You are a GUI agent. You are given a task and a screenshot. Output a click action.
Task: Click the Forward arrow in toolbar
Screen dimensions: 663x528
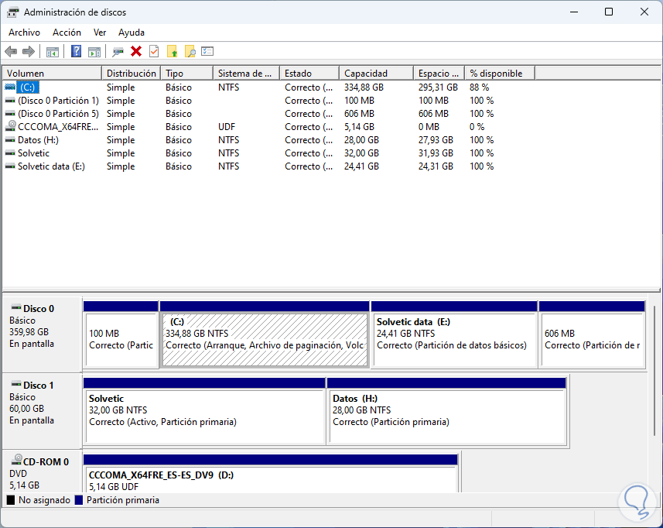[29, 51]
